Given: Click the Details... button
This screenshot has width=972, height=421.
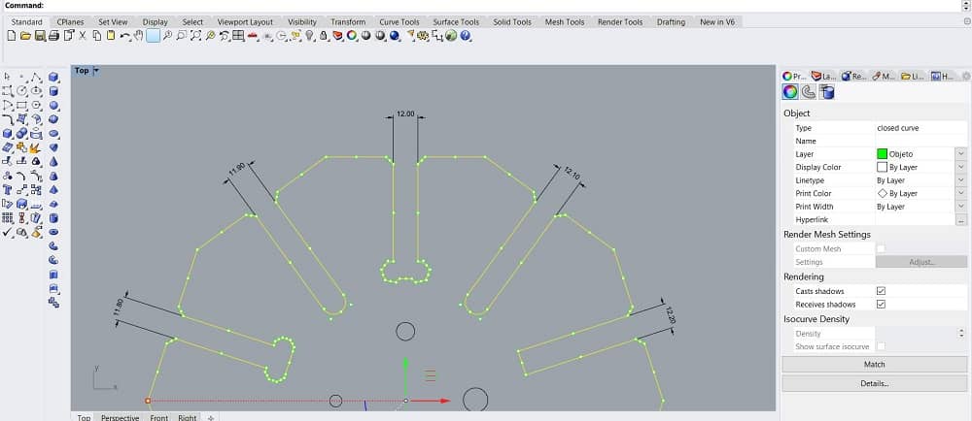Looking at the screenshot, I should click(874, 383).
